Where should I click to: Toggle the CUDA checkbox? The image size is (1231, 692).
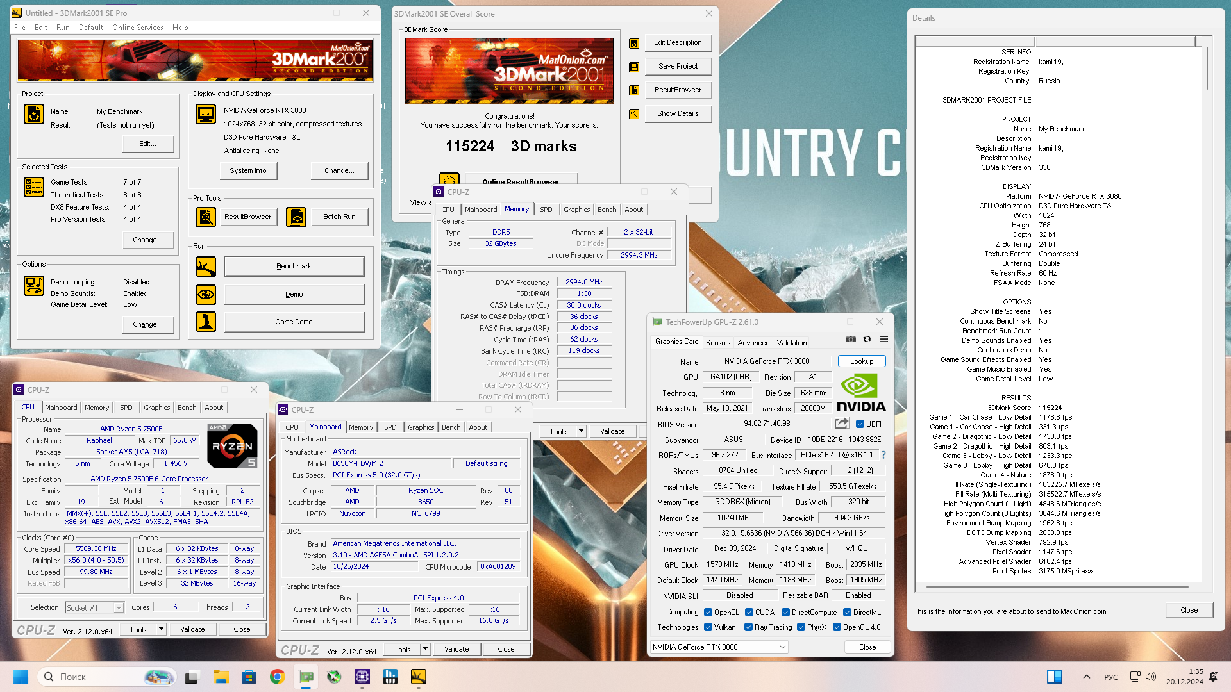point(749,613)
